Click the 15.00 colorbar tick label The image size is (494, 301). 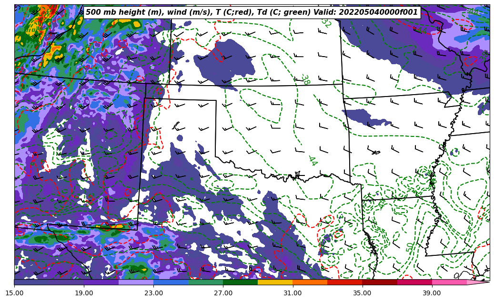click(14, 293)
